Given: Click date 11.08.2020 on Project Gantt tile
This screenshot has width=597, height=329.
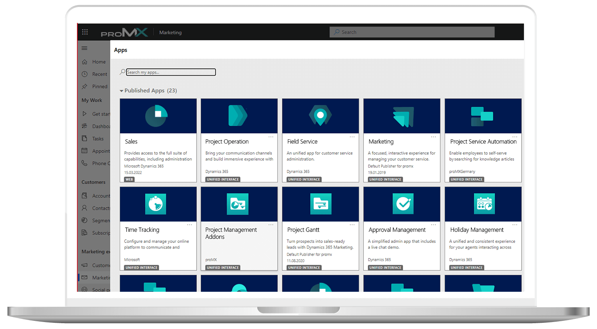Looking at the screenshot, I should pos(295,261).
